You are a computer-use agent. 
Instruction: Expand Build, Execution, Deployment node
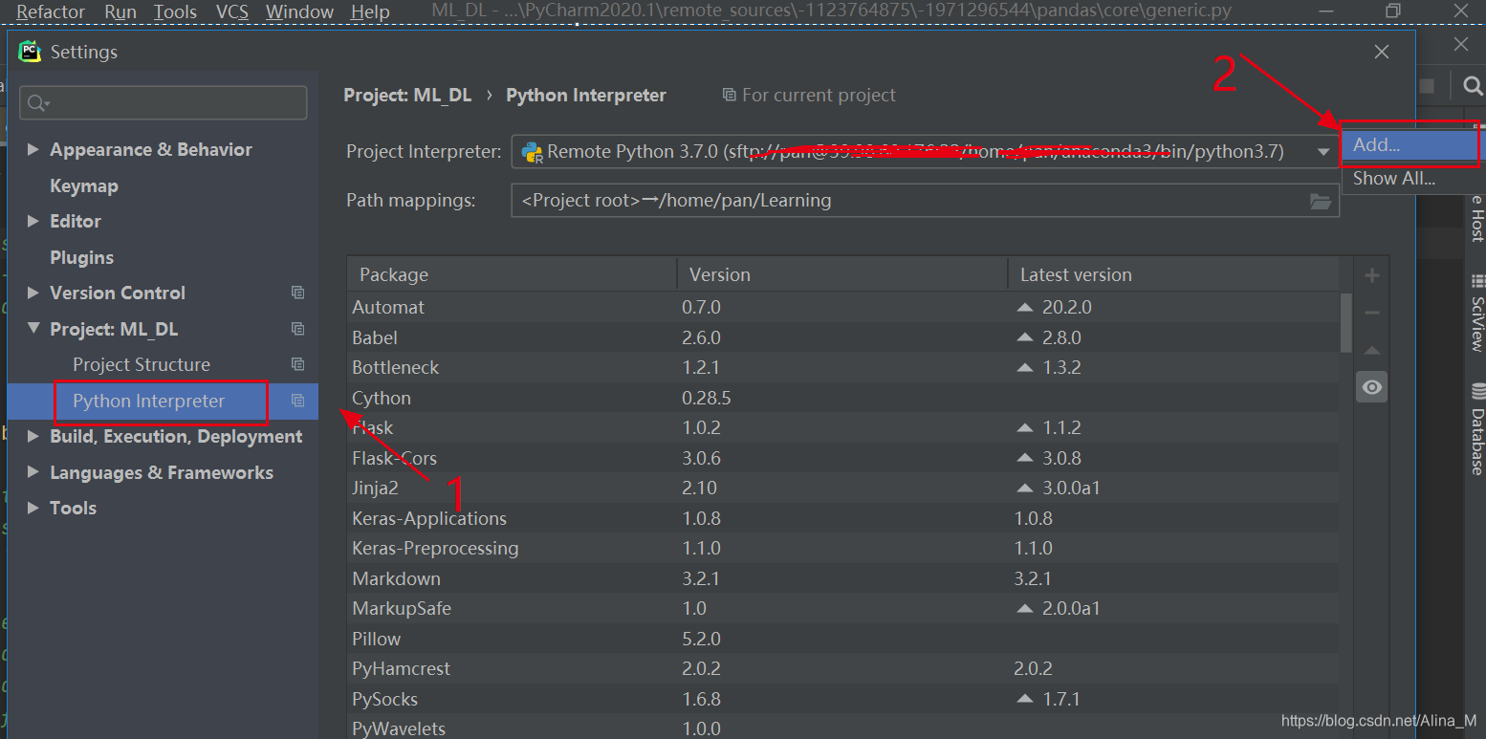click(33, 436)
